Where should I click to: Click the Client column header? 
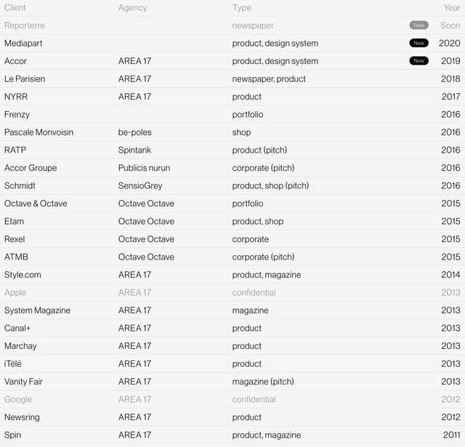click(x=15, y=7)
